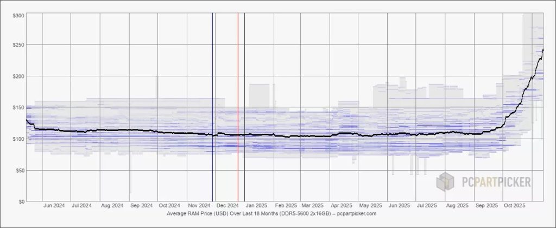Click the peak of the black price line
The height and width of the screenshot is (228, 556).
point(543,50)
